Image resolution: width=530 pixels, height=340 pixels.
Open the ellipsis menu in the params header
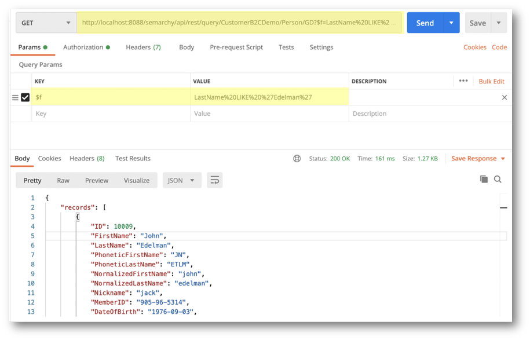coord(463,81)
